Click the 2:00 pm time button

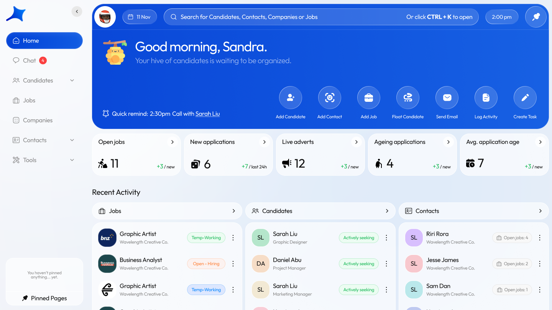point(502,17)
